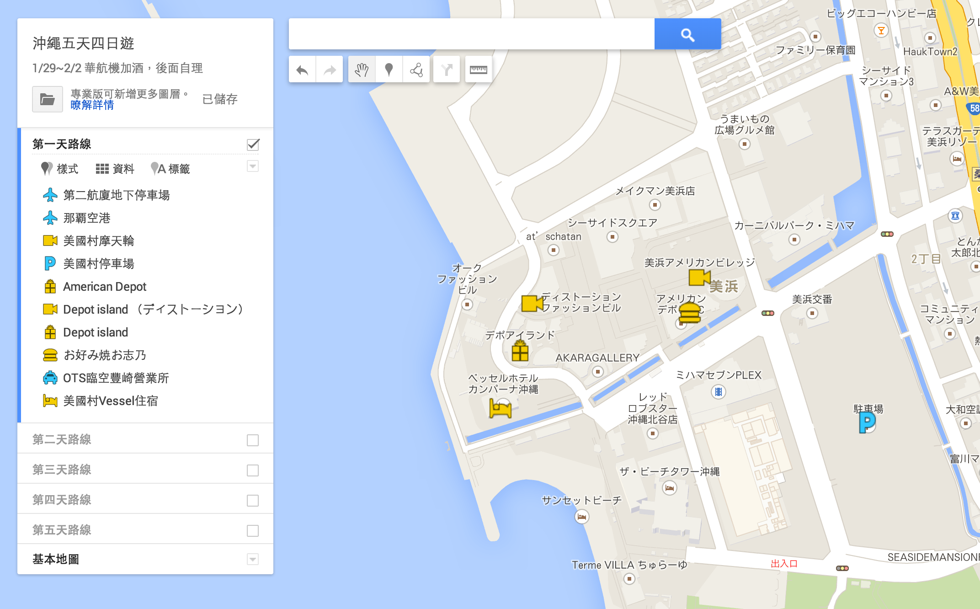
Task: Select the add marker tool
Action: (x=389, y=69)
